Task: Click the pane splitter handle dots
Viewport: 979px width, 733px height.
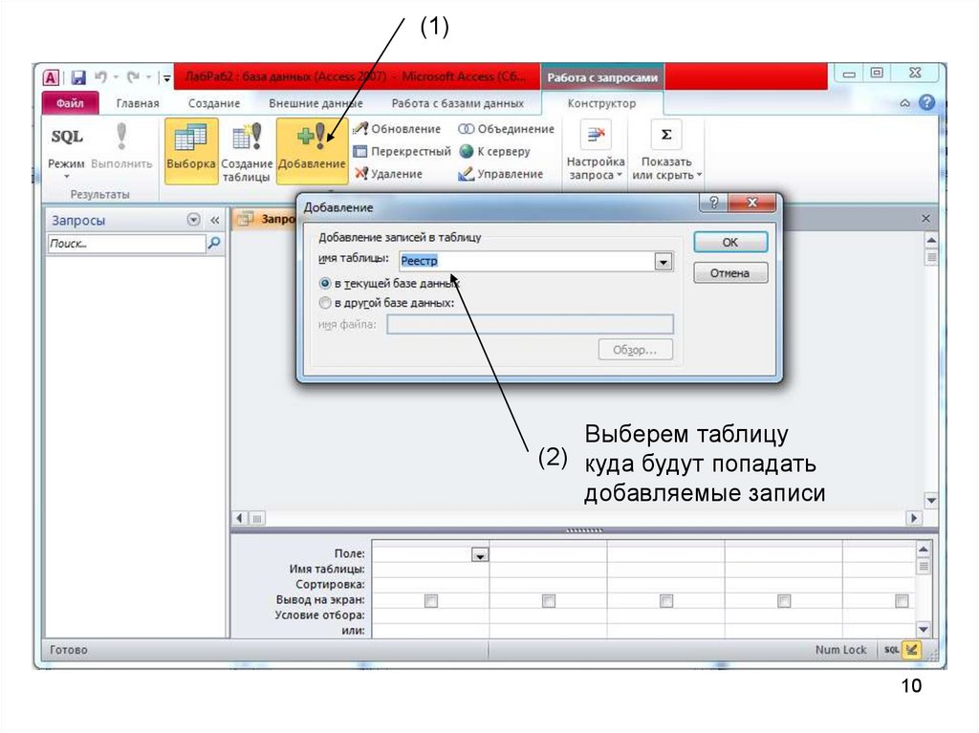Action: pyautogui.click(x=584, y=530)
